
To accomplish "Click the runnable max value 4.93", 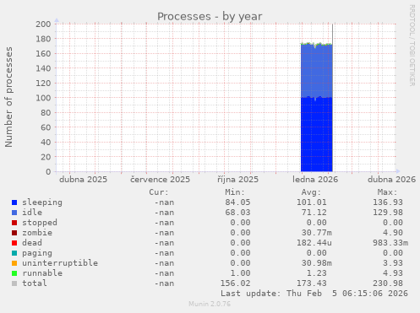I will click(x=393, y=273).
